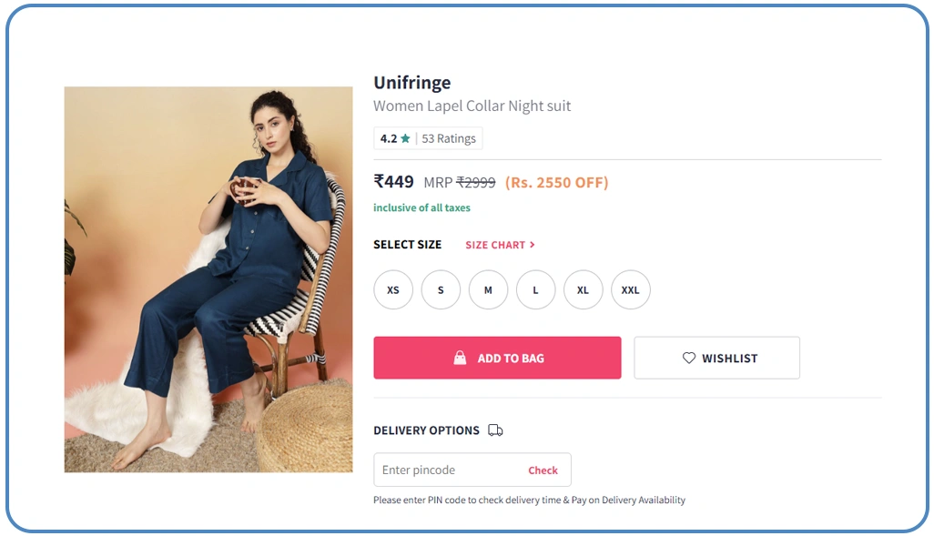Select the L size circle
The height and width of the screenshot is (536, 934).
[535, 290]
